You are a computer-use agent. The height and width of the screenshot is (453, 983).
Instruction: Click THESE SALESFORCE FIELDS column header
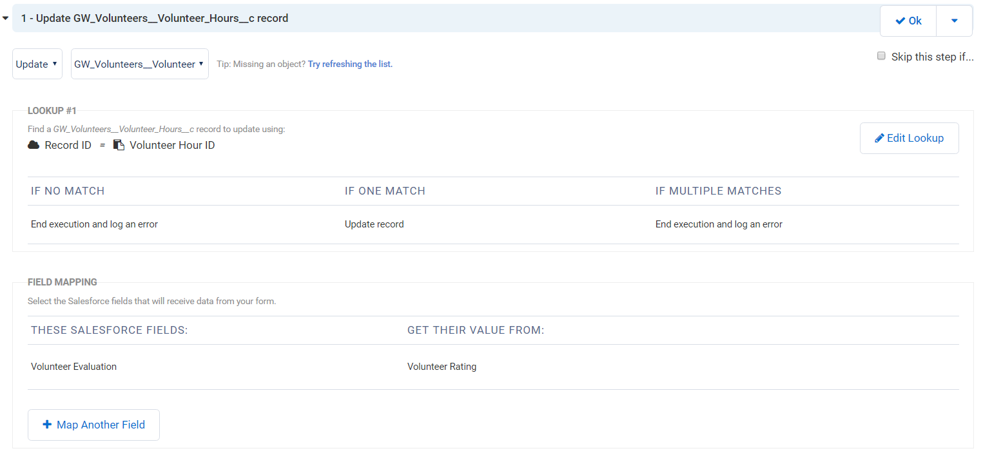coord(109,330)
